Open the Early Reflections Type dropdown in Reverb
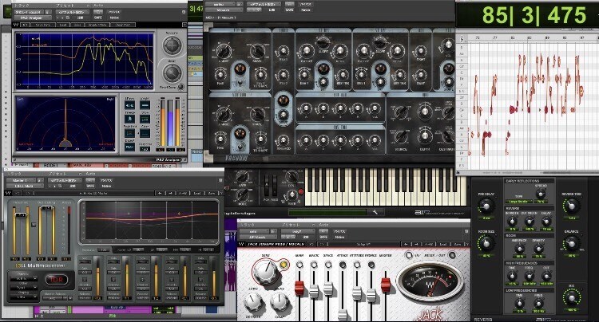This screenshot has height=322, width=599. (518, 201)
